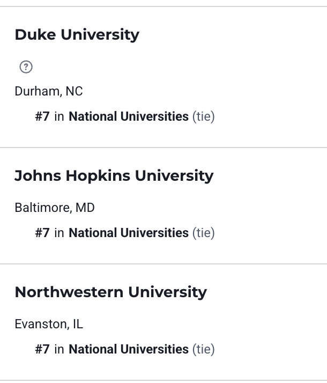Select National Universities link in Duke's ranking
The width and height of the screenshot is (327, 383).
[129, 116]
